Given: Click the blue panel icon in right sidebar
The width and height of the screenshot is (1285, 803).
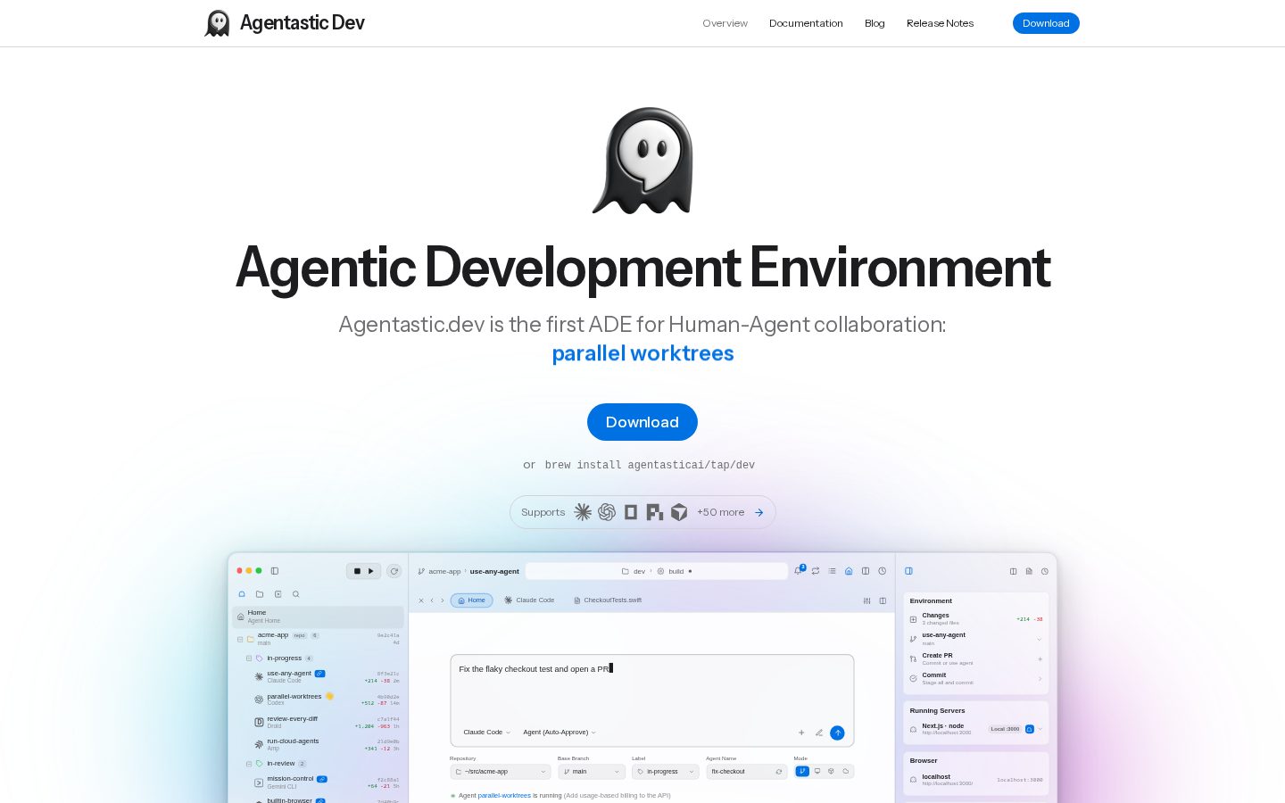Looking at the screenshot, I should point(909,571).
